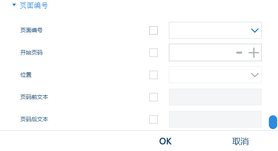Enable the 页面编号 checkbox
Viewport: 278px width, 151px height.
154,31
